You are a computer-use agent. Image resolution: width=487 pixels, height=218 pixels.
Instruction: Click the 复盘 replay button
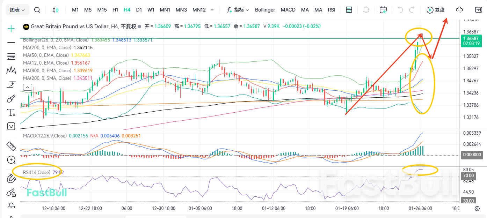click(x=436, y=10)
